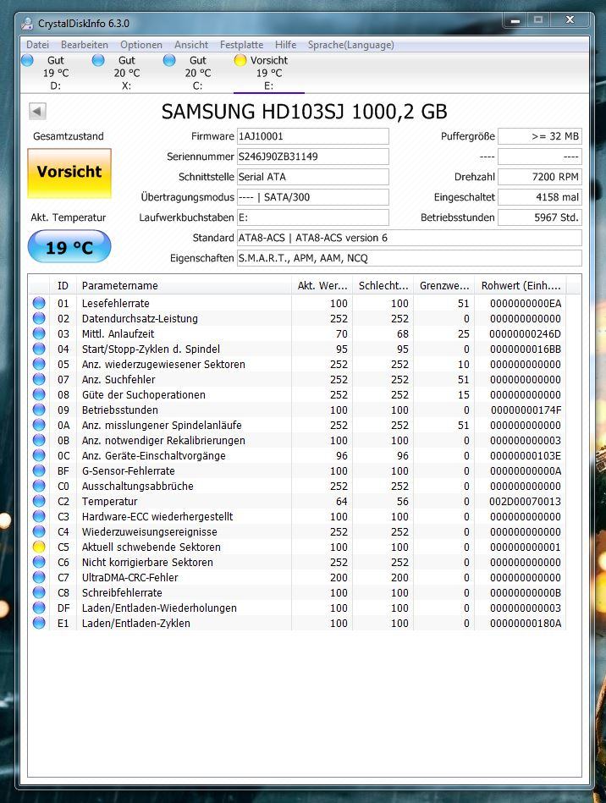Click the Seriennummer field S246J90ZB31149
Image resolution: width=606 pixels, height=803 pixels.
[x=313, y=157]
